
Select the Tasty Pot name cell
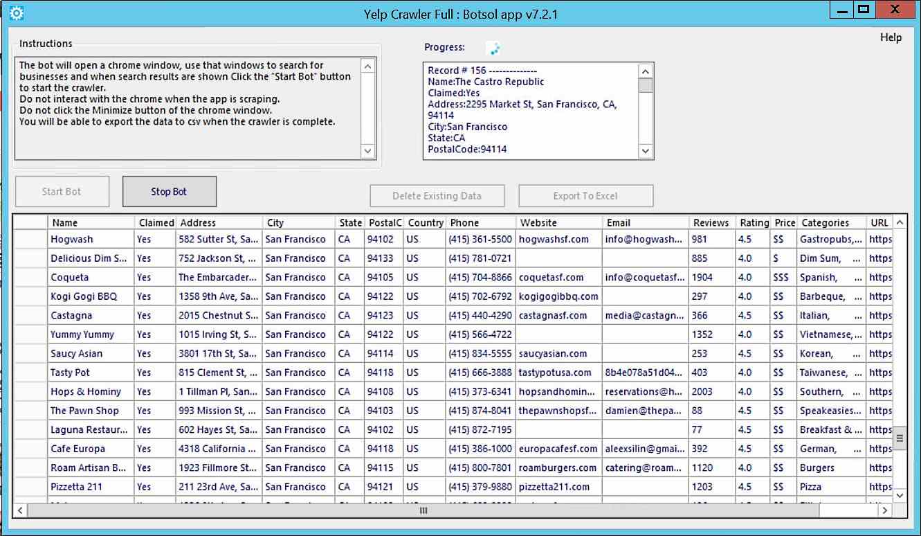91,373
